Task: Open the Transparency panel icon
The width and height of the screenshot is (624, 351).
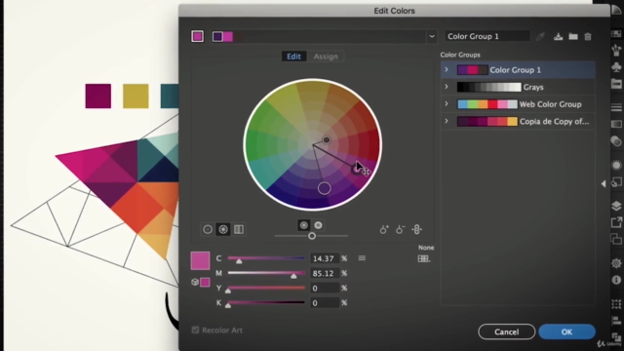Action: (x=616, y=140)
